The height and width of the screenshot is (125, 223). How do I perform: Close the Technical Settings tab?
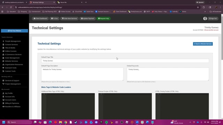point(54,2)
